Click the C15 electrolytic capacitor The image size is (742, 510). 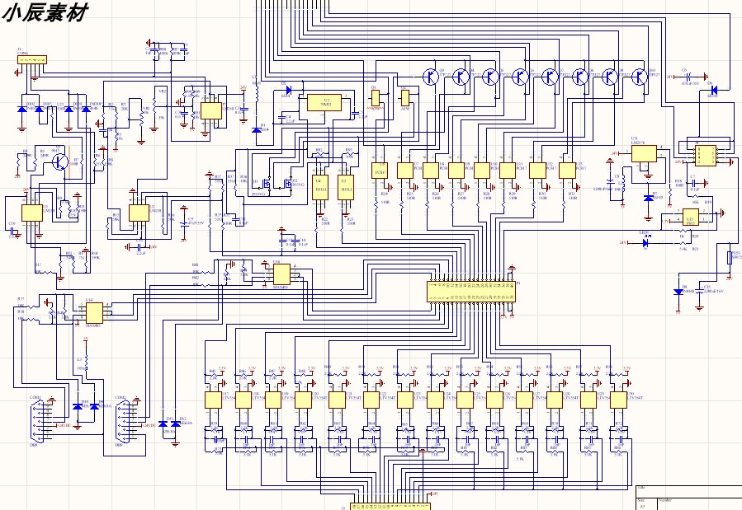[699, 292]
